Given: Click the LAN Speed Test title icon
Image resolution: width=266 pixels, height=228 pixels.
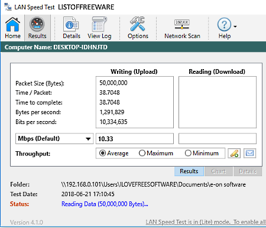Looking at the screenshot, I should 8,7.
